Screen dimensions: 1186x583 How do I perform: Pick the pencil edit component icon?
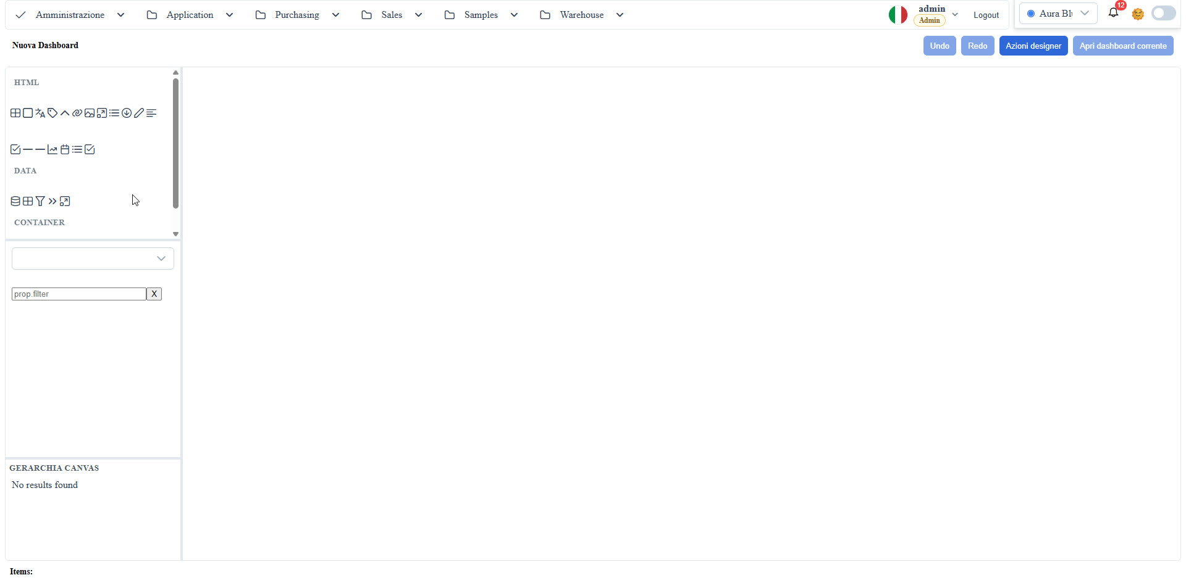coord(139,113)
